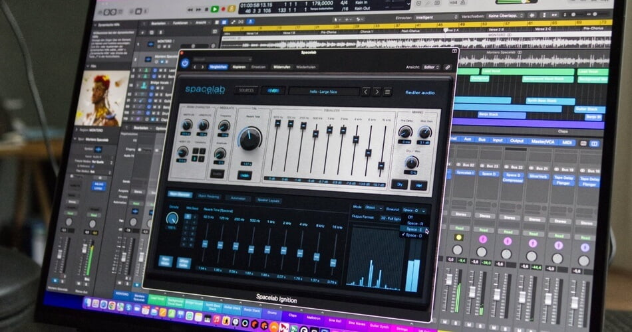The width and height of the screenshot is (632, 332).
Task: Click the large Reverb Time knob
Action: (x=251, y=138)
